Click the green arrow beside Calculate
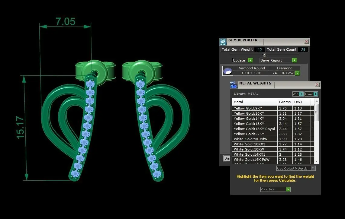This screenshot has width=345, height=219. [x=288, y=189]
